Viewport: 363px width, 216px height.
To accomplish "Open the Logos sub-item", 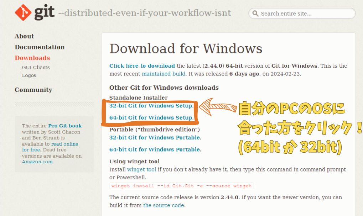I will 29,75.
